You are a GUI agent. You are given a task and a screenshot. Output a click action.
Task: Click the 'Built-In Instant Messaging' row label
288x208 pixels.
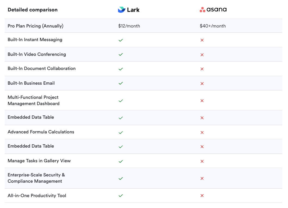(x=35, y=40)
